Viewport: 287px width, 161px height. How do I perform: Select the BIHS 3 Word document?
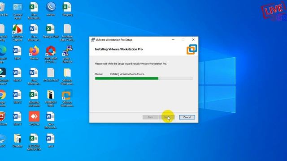pos(17,97)
